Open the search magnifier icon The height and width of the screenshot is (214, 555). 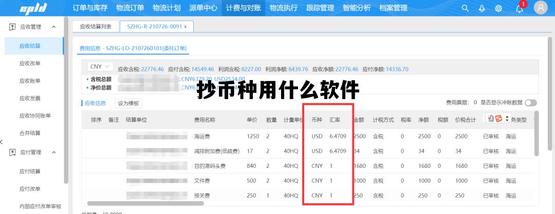point(465,8)
